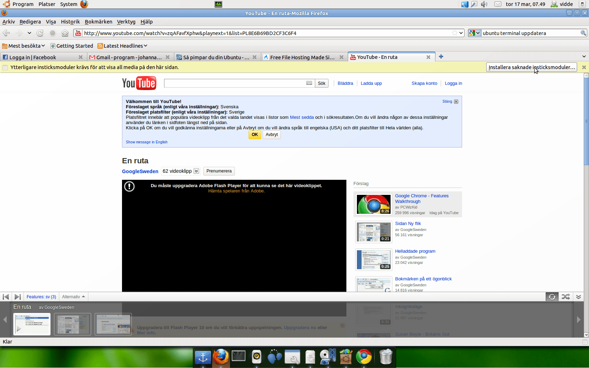Image resolution: width=589 pixels, height=368 pixels.
Task: Open a new tab
Action: click(x=441, y=56)
